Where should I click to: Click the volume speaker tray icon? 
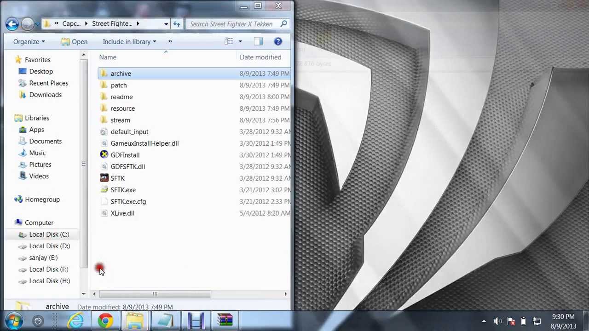click(498, 321)
